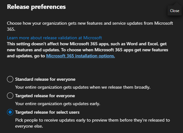Click the tooltip pointer arrow above Close

pos(177,3)
